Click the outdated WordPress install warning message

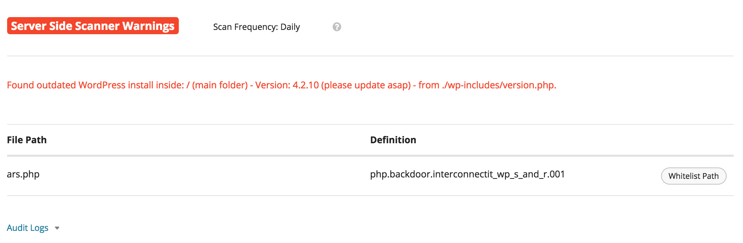281,85
